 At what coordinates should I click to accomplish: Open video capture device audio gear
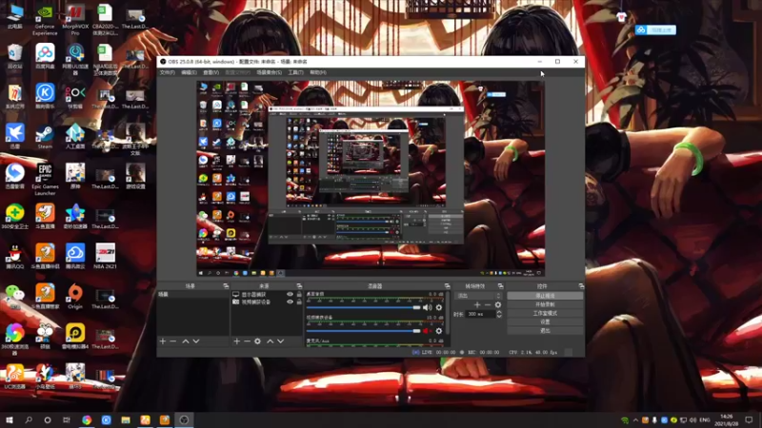[x=439, y=331]
